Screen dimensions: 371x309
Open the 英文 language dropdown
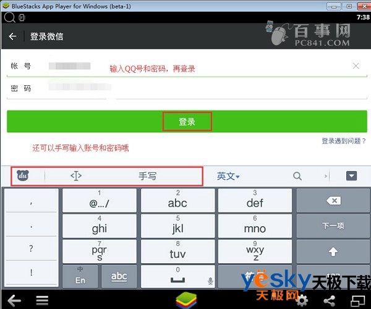pyautogui.click(x=228, y=176)
